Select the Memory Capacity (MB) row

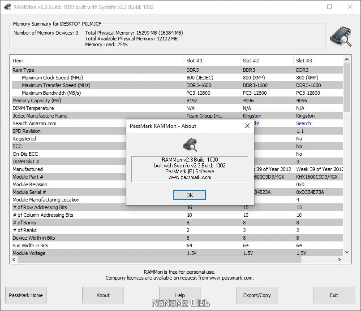(177, 101)
